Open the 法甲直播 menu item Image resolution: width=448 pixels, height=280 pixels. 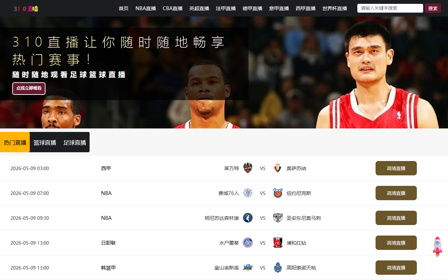226,8
